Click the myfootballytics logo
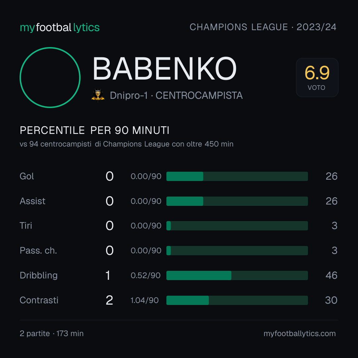 (x=60, y=28)
